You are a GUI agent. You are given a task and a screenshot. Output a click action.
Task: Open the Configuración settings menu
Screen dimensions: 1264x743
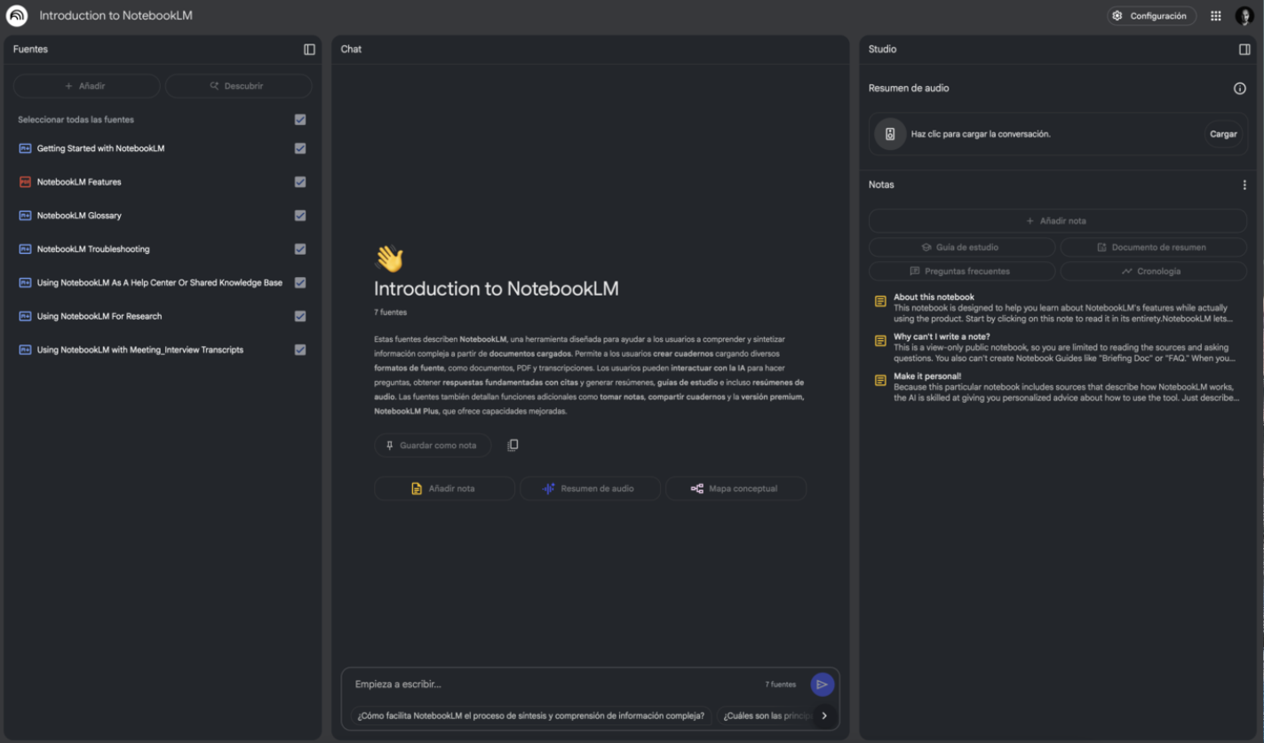tap(1150, 16)
